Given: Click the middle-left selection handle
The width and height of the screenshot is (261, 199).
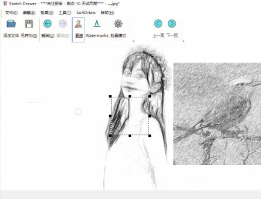Looking at the screenshot, I should coord(110,116).
